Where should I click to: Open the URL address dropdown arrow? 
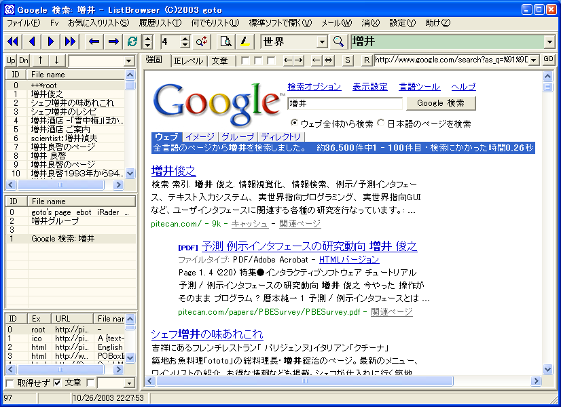[534, 60]
